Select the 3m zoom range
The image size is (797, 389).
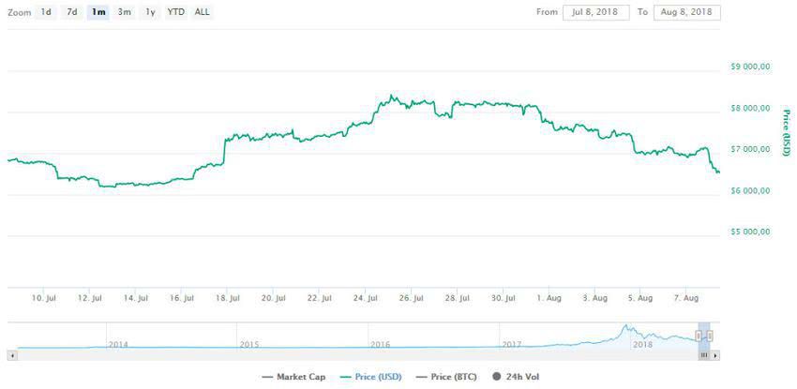[124, 12]
